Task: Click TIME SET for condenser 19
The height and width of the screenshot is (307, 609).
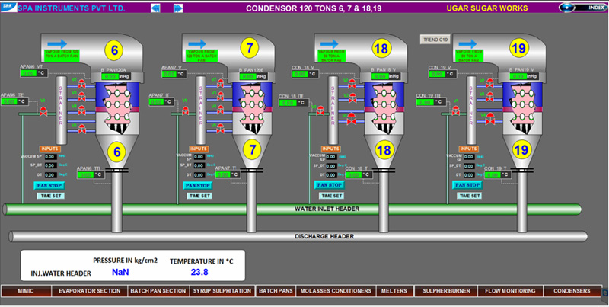Action: [x=470, y=196]
